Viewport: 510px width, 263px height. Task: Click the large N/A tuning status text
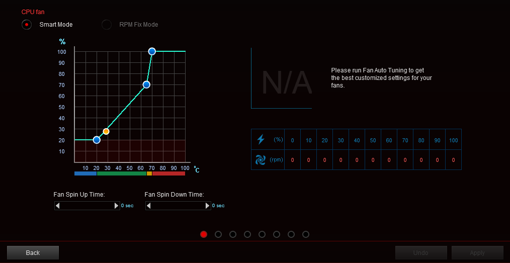click(287, 83)
